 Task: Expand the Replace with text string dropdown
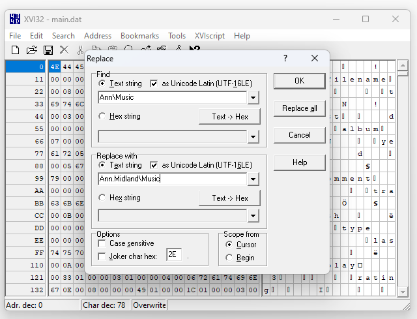[253, 179]
